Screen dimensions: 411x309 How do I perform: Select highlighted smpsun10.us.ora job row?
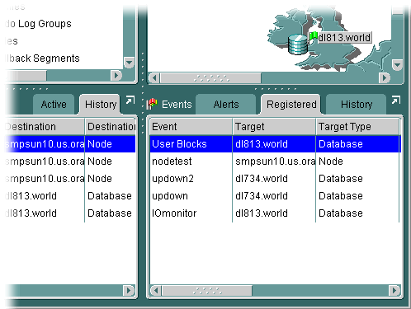tap(70, 144)
